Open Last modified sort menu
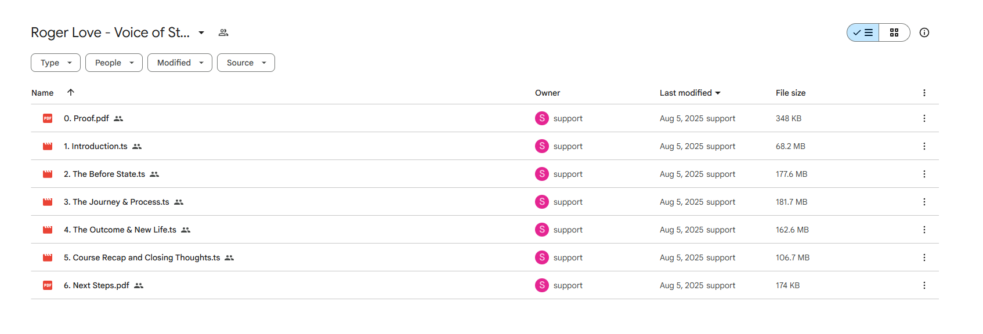Viewport: 983px width, 334px height. 690,93
